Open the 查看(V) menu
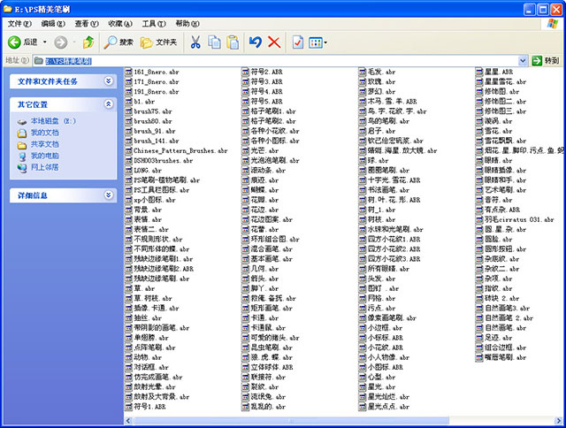566x428 pixels. click(x=87, y=24)
